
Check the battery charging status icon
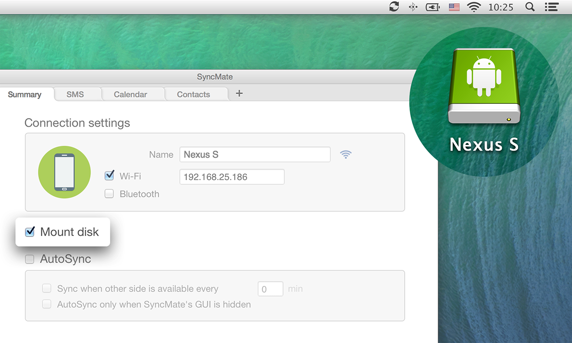(433, 7)
